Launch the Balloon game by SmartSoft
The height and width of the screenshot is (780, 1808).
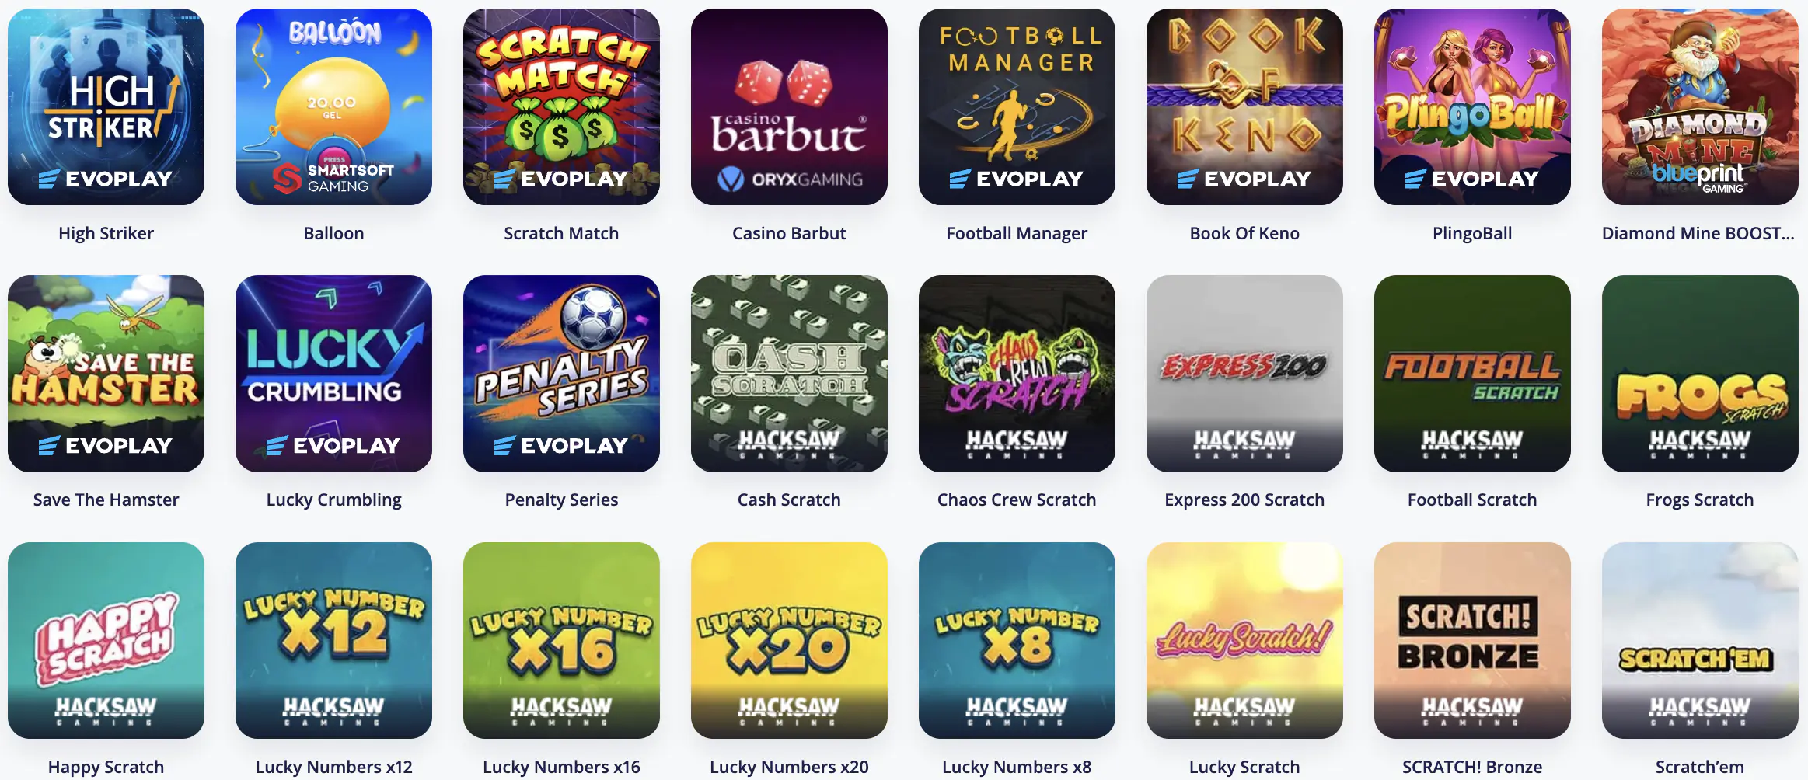click(334, 107)
